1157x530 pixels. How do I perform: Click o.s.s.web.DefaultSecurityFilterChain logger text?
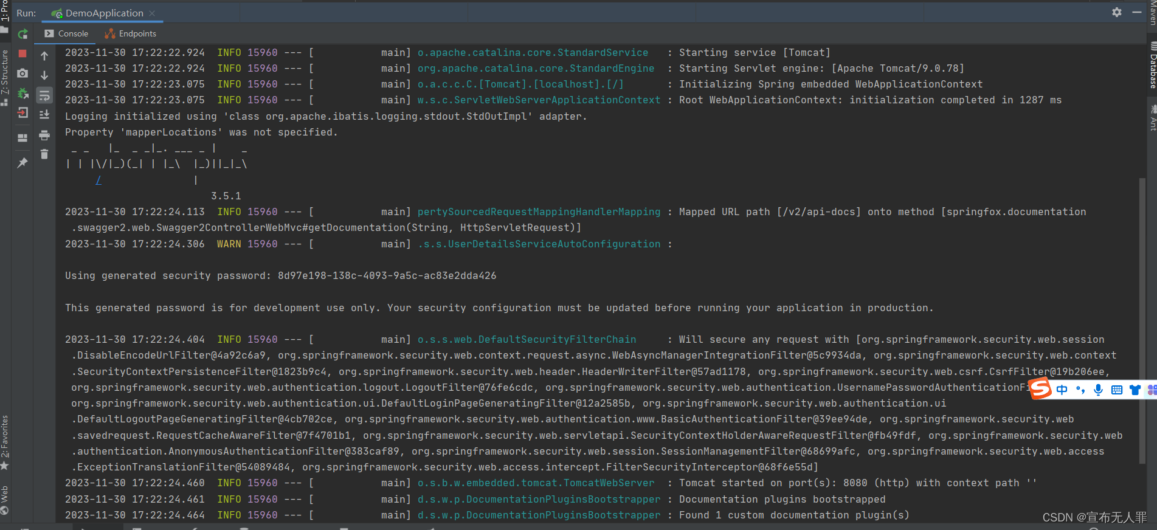[527, 340]
